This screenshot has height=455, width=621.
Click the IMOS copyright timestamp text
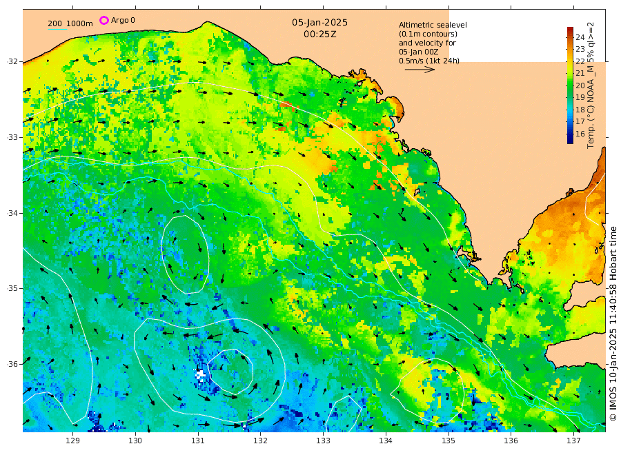[x=613, y=323]
